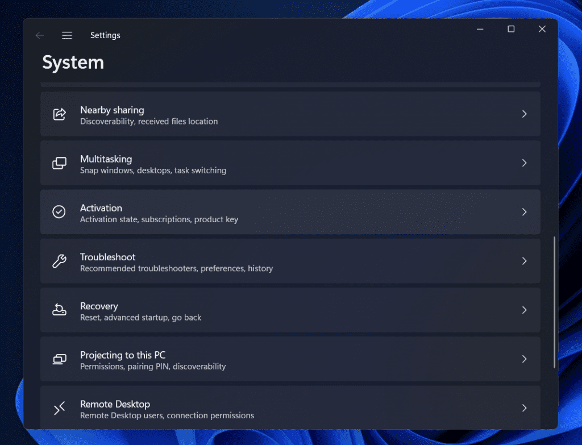
Task: Click the Activation checkmark icon
Action: pyautogui.click(x=59, y=212)
